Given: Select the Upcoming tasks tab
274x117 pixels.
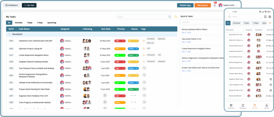Looking at the screenshot, I should point(52,23).
